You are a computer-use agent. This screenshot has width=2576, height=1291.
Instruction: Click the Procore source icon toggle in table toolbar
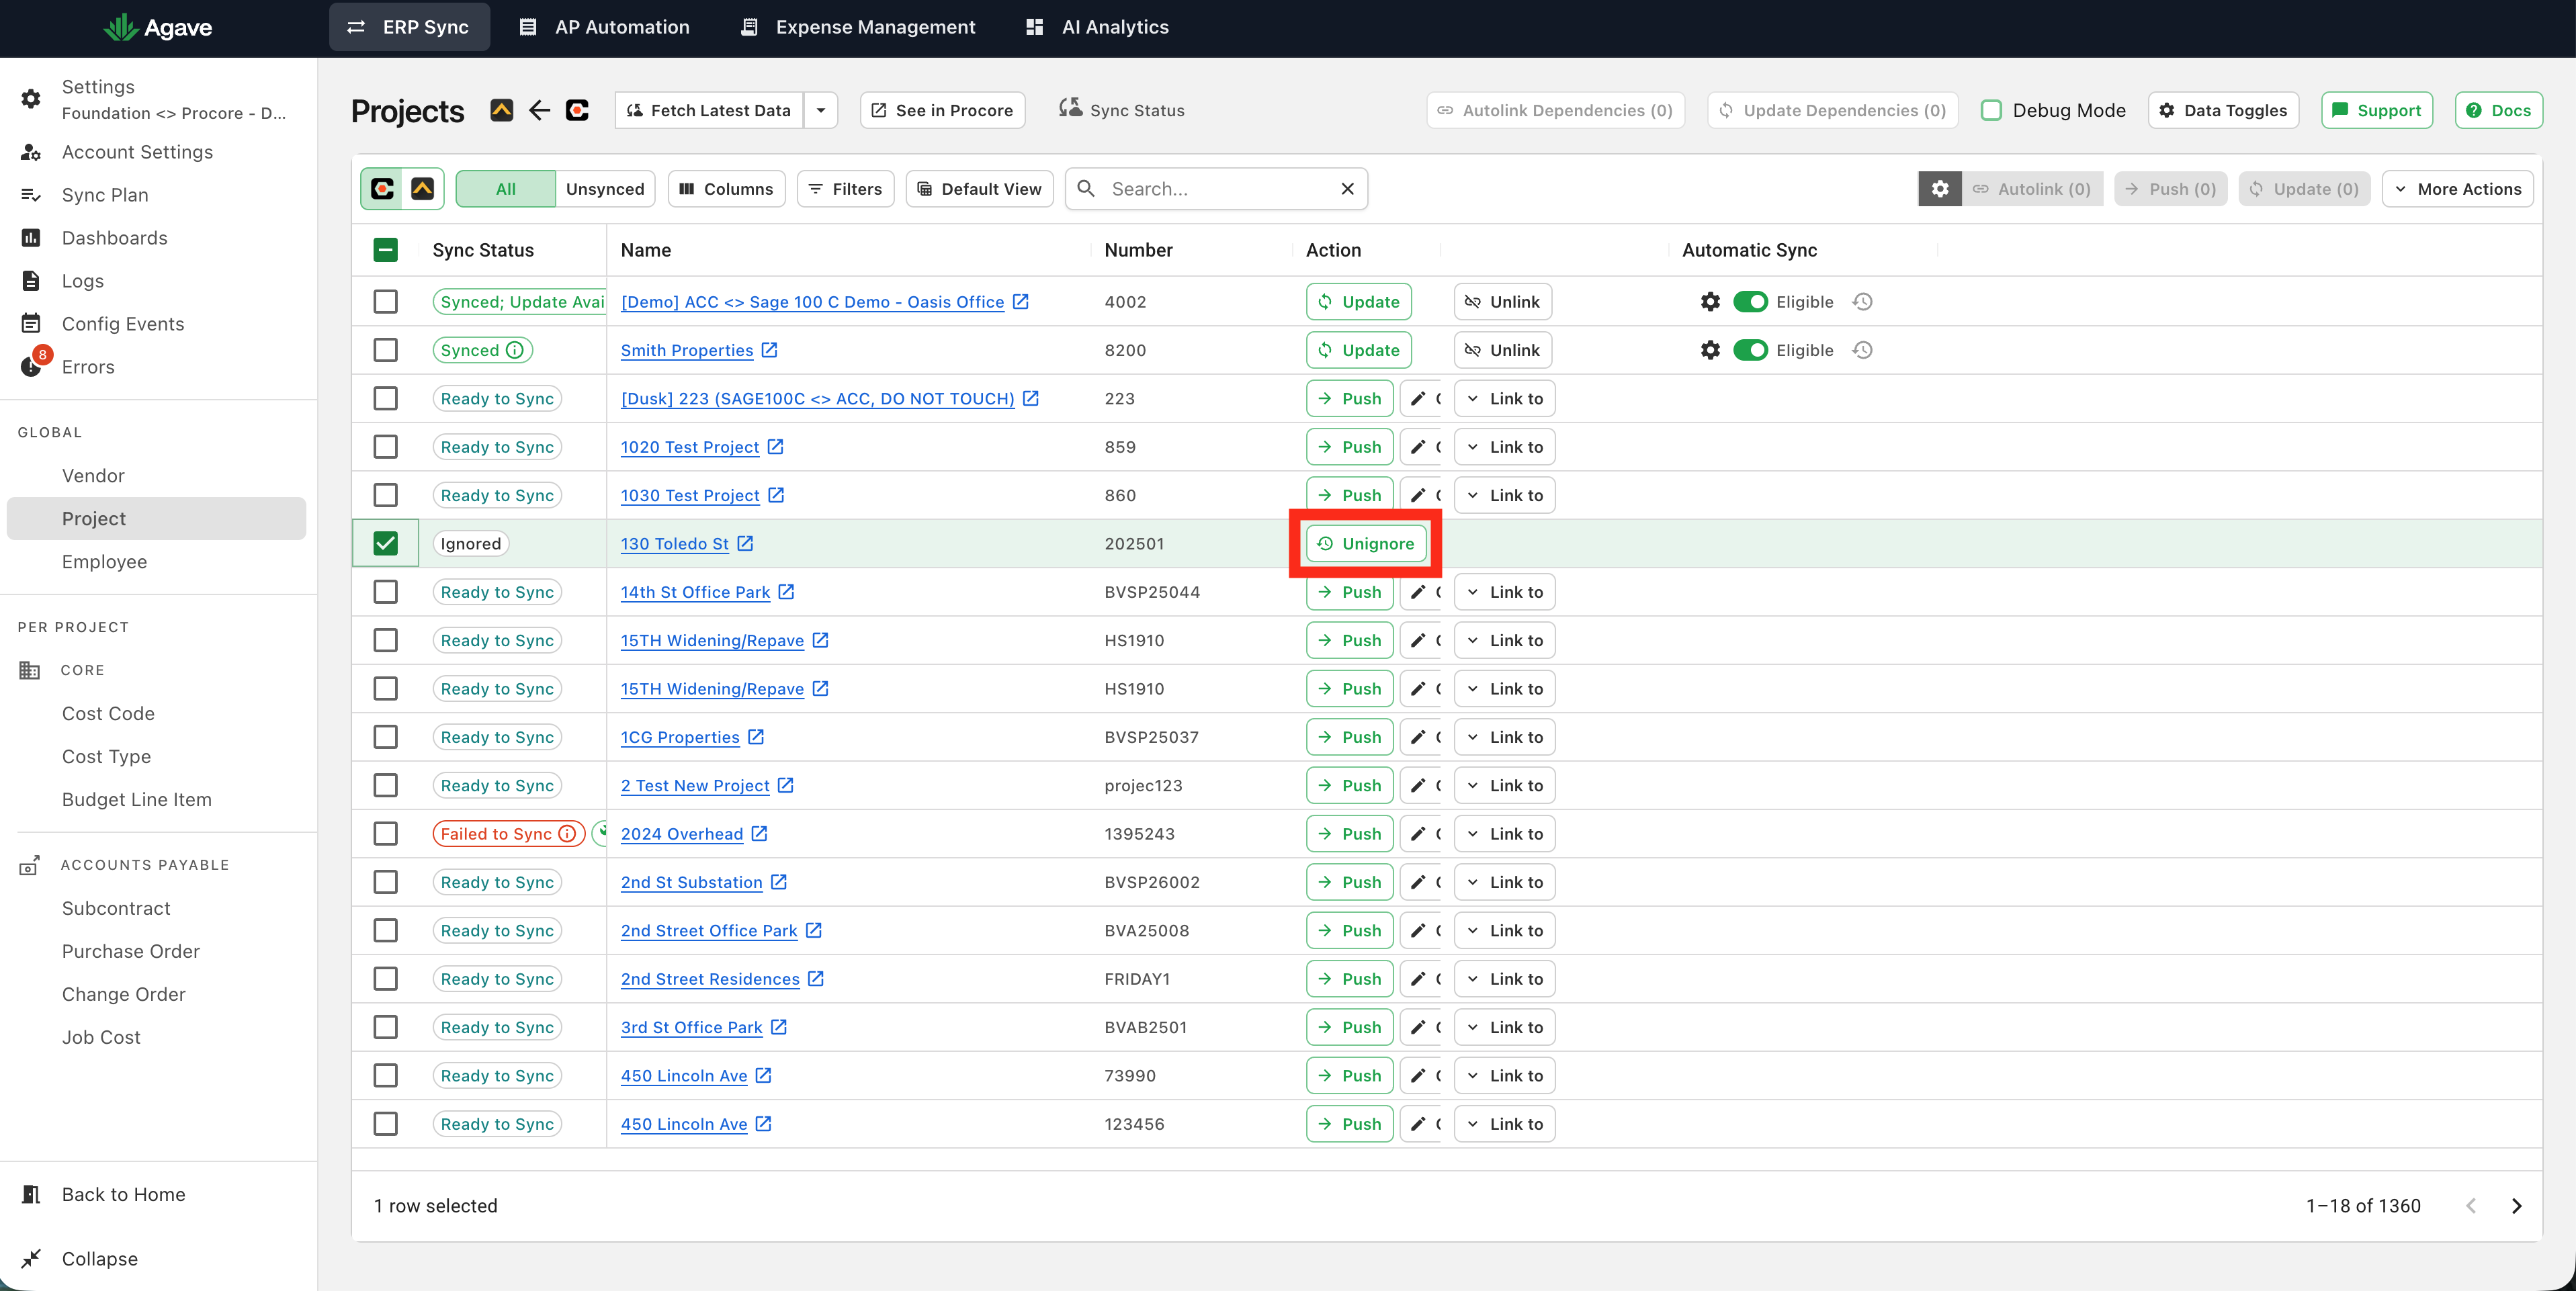[382, 189]
